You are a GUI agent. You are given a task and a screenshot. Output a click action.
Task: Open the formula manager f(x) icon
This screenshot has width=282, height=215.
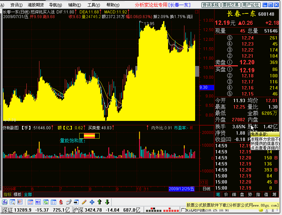click(x=4, y=202)
